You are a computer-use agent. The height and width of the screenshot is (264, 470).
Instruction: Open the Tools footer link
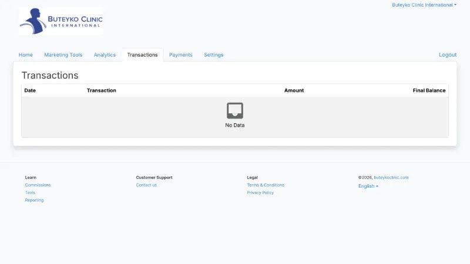click(x=30, y=192)
